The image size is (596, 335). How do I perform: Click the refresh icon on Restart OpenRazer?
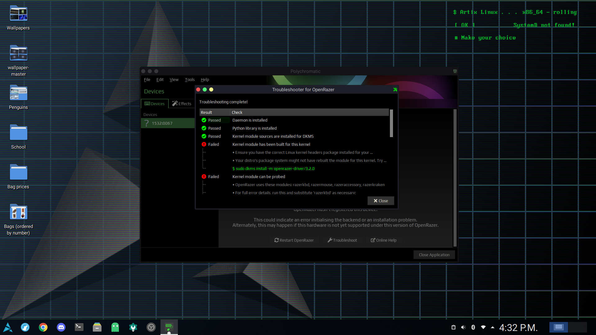(276, 240)
